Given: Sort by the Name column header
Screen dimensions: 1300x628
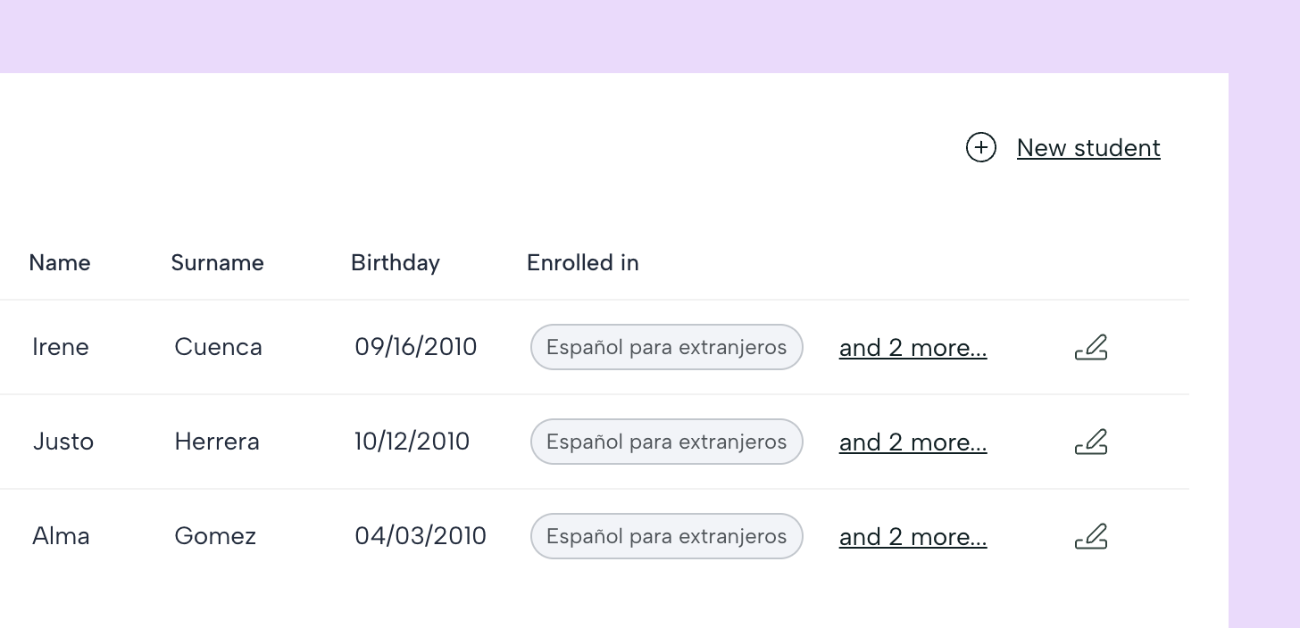Looking at the screenshot, I should (60, 262).
